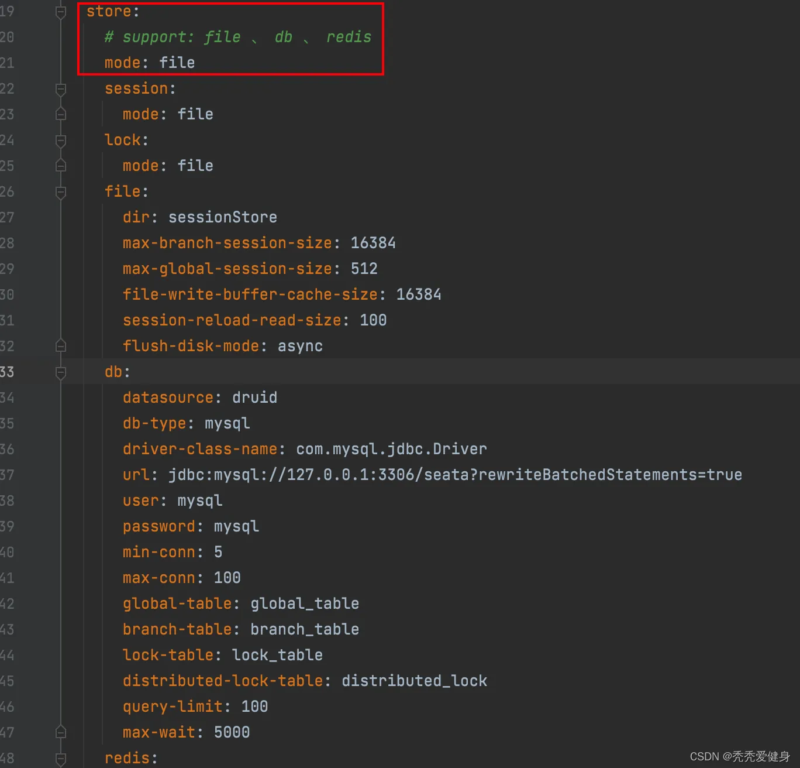The image size is (800, 768).
Task: Click fold end marker on session mode line
Action: (61, 114)
